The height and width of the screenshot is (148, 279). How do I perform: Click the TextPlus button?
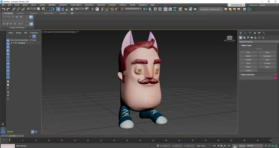coord(248,70)
